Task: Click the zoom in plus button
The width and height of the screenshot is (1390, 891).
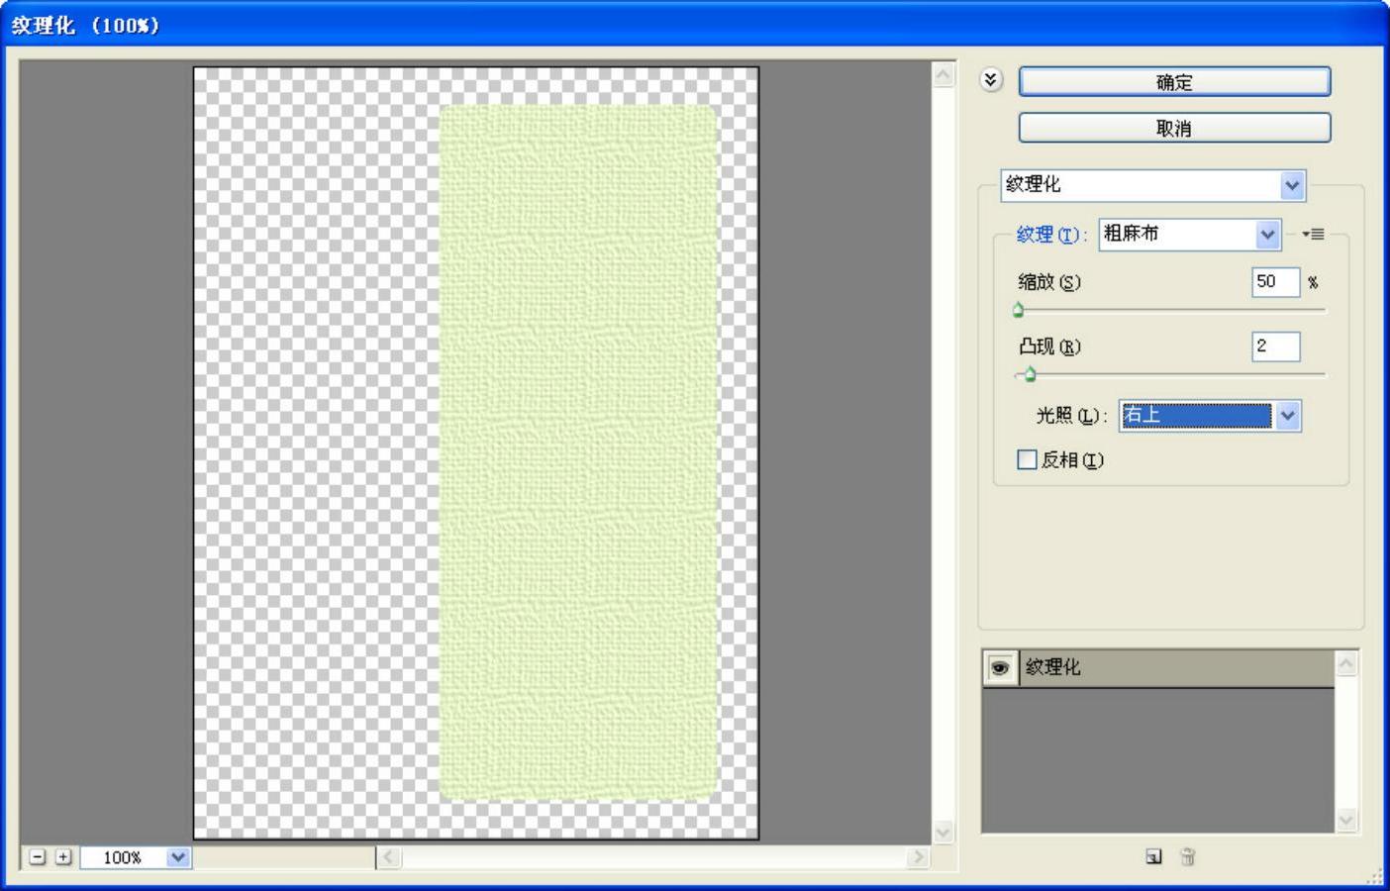Action: click(x=63, y=857)
